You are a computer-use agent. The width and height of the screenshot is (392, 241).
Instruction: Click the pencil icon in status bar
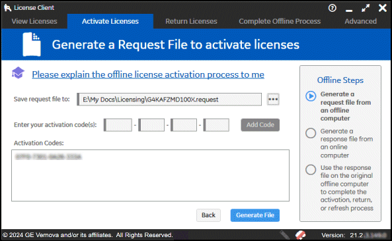pos(285,235)
